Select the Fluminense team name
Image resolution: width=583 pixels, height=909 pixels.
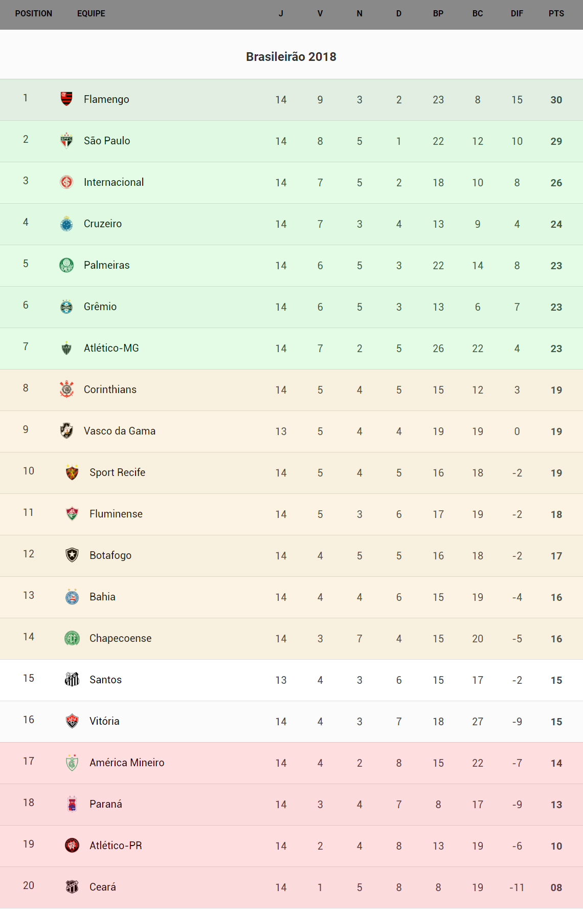(x=116, y=514)
